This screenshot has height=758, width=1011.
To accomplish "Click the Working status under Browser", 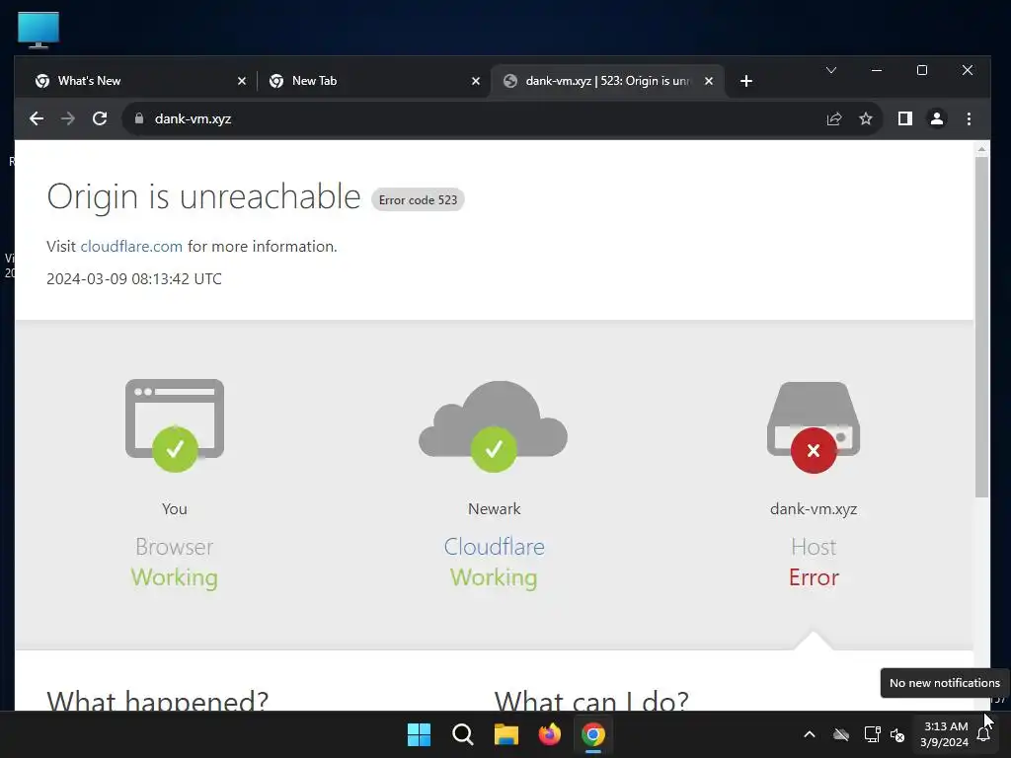I will point(175,577).
